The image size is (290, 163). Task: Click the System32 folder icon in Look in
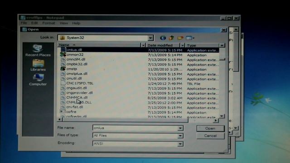63,38
